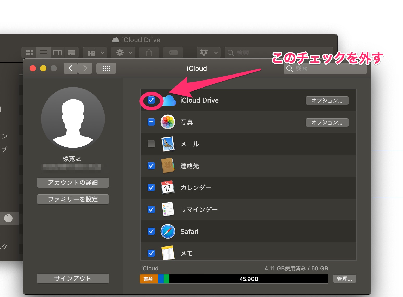The width and height of the screenshot is (403, 297).
Task: Go back in System Preferences
Action: pos(71,68)
